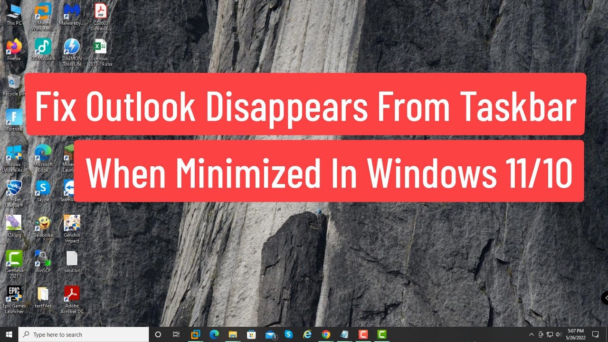Open Camtasia 2021 desktop shortcut
This screenshot has height=342, width=608.
tap(14, 265)
